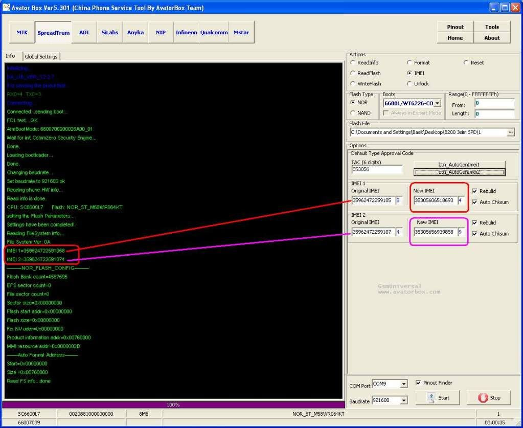Click the Range Length field
523x428 pixels.
pos(494,114)
